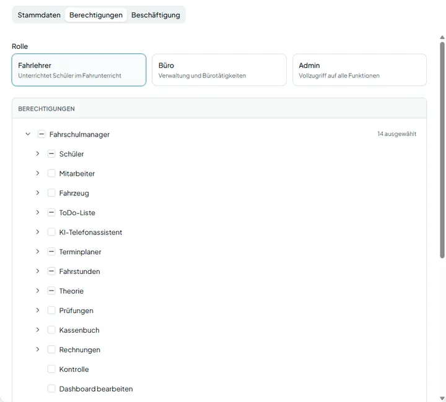Check the KI-Telefonassistent checkbox
Viewport: 446px width, 402px height.
[51, 232]
